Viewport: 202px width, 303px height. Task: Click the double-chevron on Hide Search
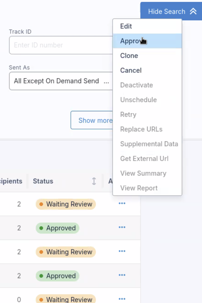coord(193,11)
